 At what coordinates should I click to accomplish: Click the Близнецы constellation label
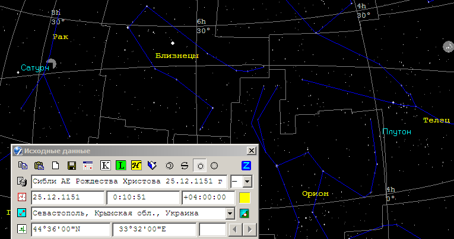[177, 56]
